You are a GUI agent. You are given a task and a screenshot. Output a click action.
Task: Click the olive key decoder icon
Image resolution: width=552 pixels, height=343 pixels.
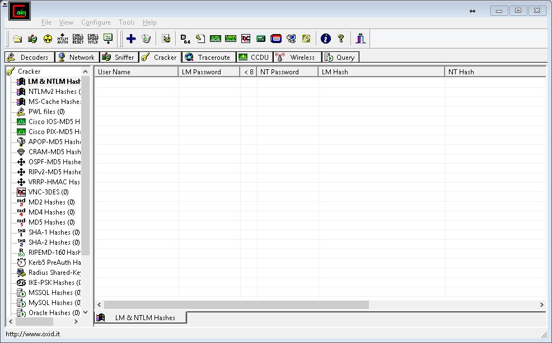(306, 39)
